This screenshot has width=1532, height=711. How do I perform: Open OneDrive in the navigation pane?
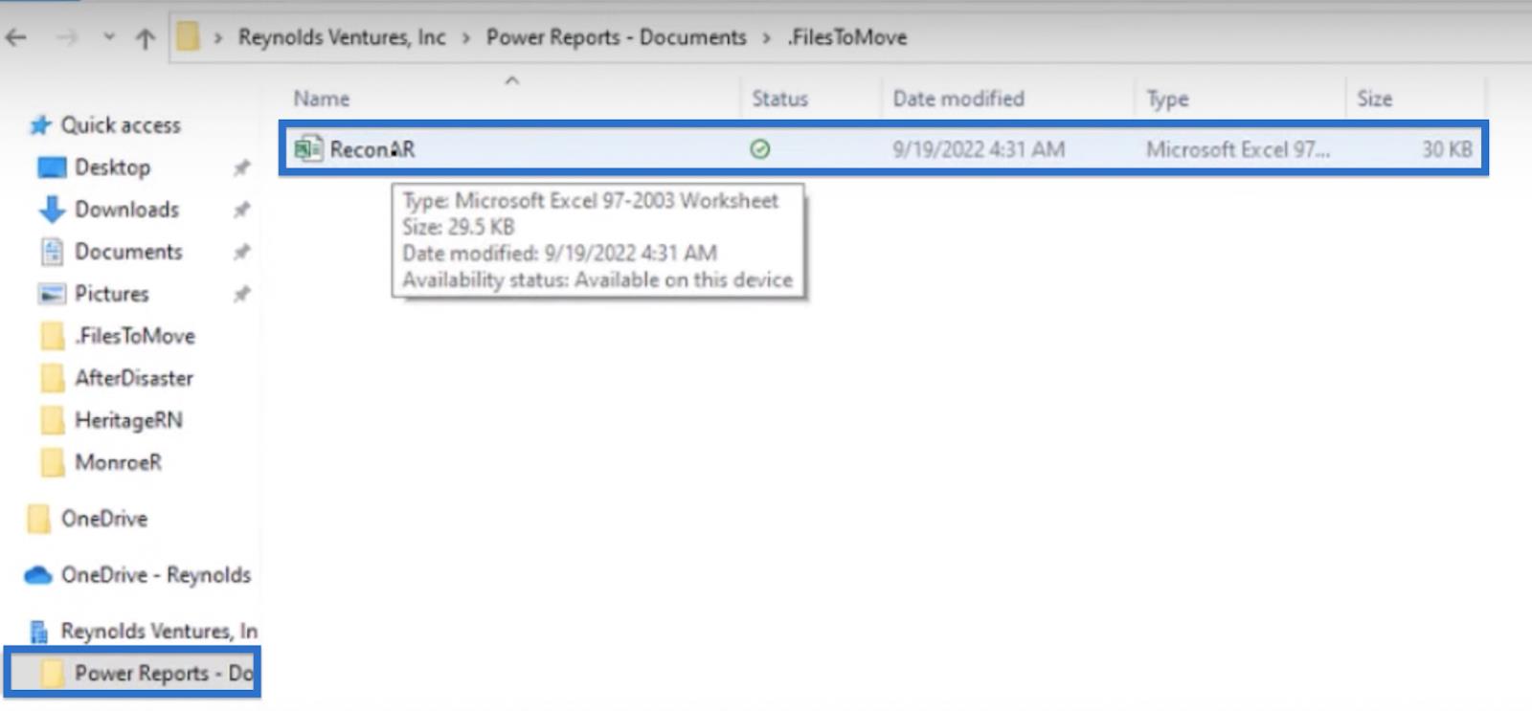pyautogui.click(x=104, y=519)
